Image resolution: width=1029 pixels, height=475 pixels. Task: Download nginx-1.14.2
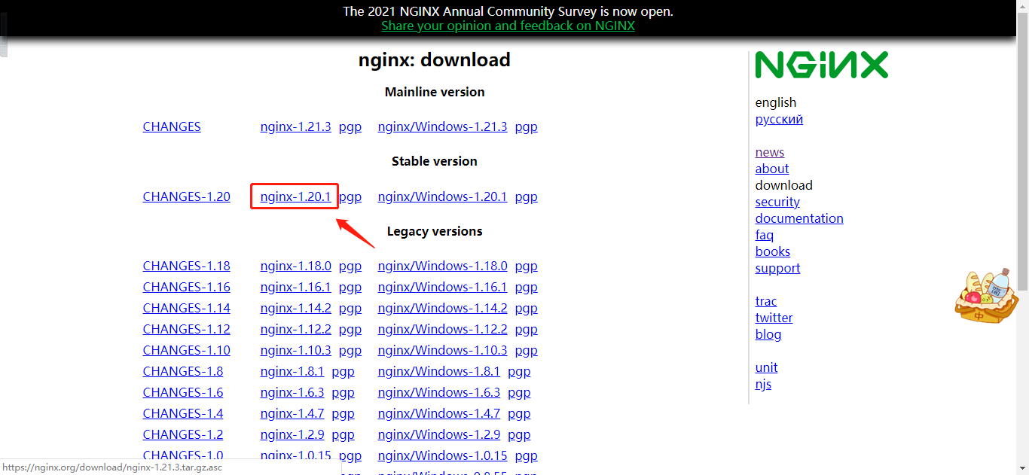(295, 308)
